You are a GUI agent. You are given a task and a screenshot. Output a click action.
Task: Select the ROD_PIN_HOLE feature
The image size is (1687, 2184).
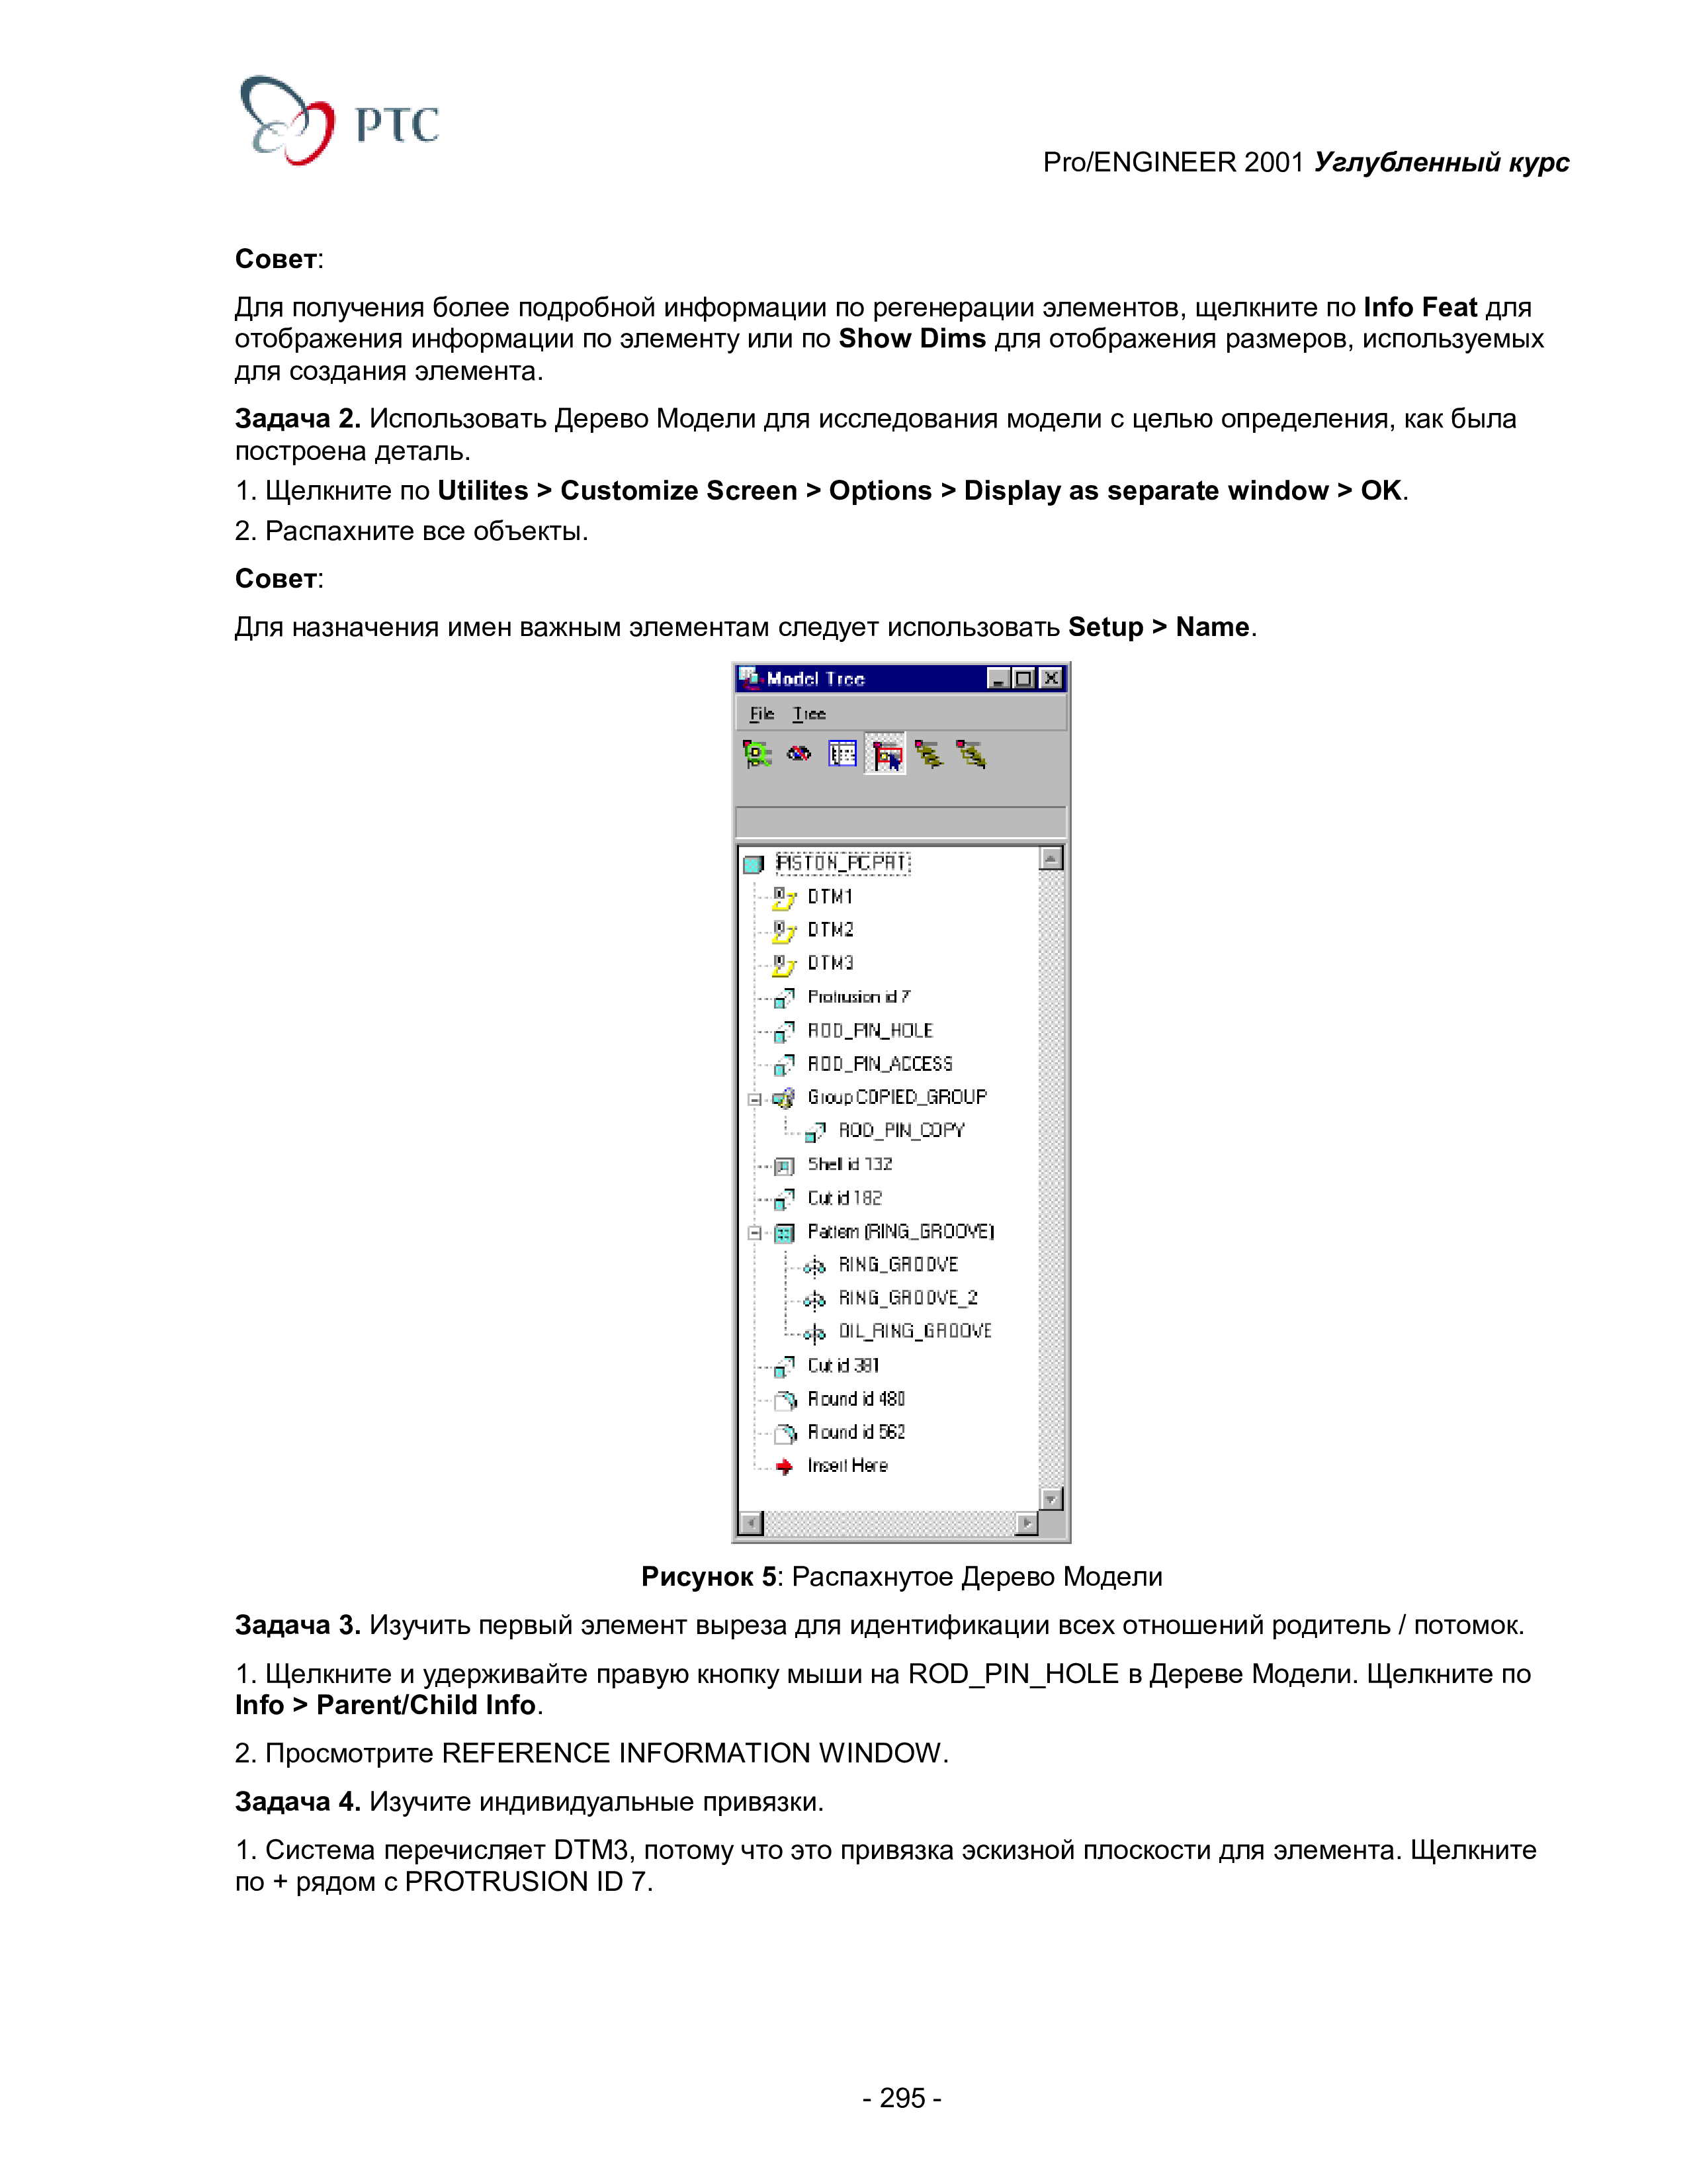click(x=869, y=1030)
